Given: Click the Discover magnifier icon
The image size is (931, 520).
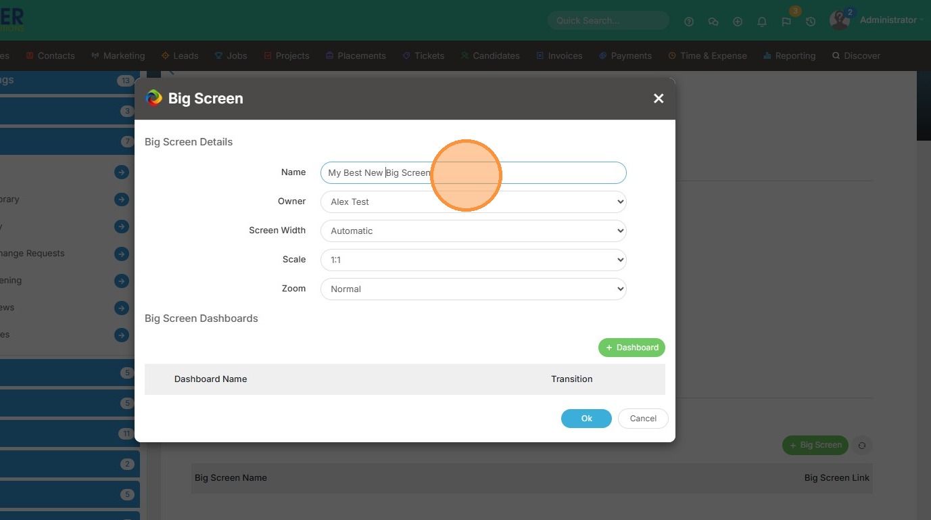Looking at the screenshot, I should tap(836, 55).
